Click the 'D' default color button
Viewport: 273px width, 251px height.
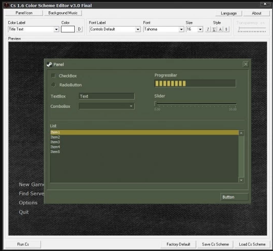pyautogui.click(x=79, y=29)
